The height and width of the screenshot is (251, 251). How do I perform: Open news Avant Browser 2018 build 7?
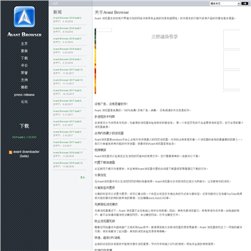[x=67, y=28]
